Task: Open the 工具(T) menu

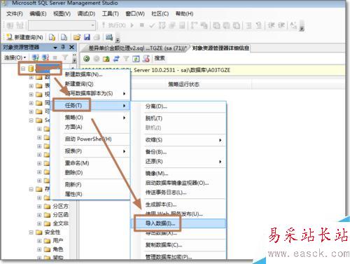Action: coord(110,14)
